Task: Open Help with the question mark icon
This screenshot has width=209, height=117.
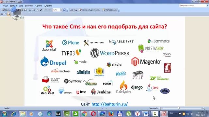Action: (x=64, y=10)
